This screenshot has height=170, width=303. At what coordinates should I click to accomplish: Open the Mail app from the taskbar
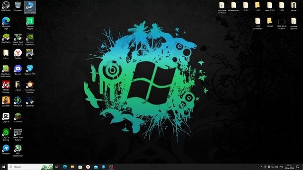[x=96, y=167]
